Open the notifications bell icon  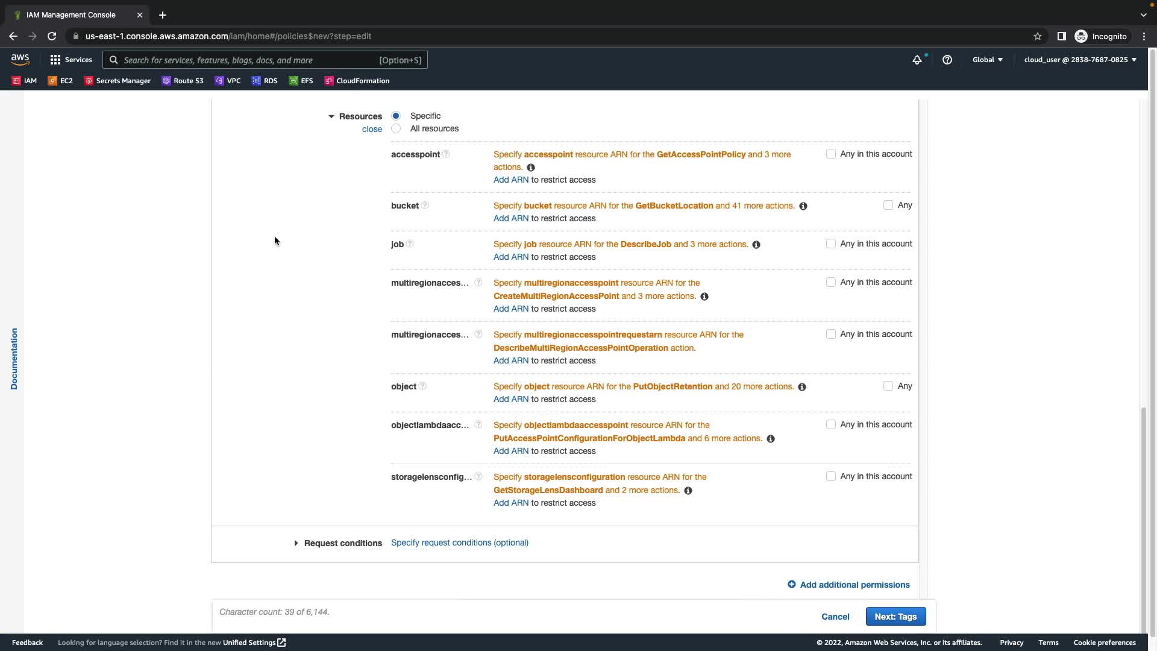(917, 60)
